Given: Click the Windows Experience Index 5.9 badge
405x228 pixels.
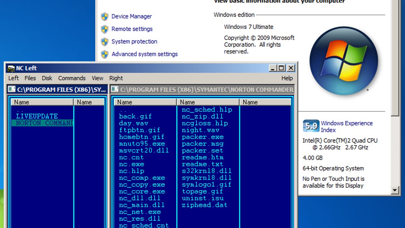Looking at the screenshot, I should point(310,126).
